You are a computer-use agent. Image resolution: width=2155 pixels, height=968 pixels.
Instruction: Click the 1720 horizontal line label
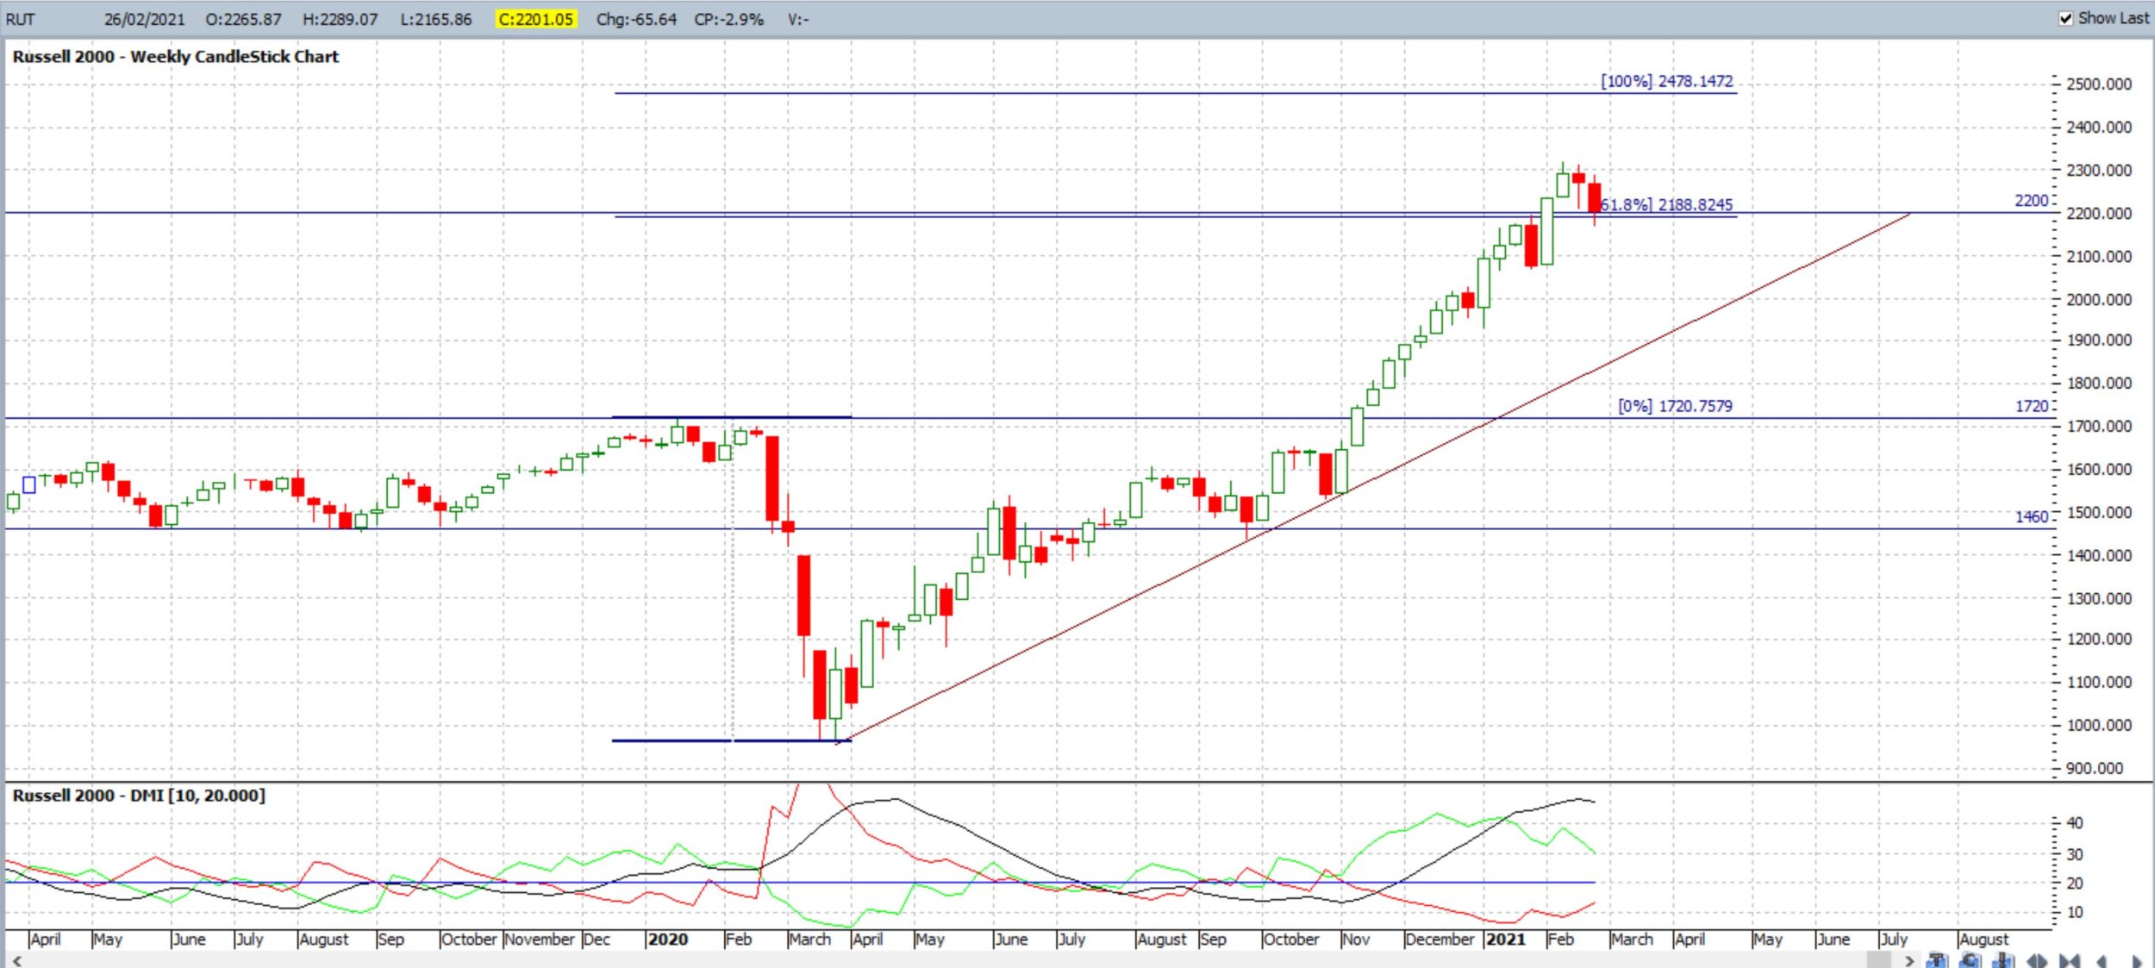click(x=2031, y=406)
